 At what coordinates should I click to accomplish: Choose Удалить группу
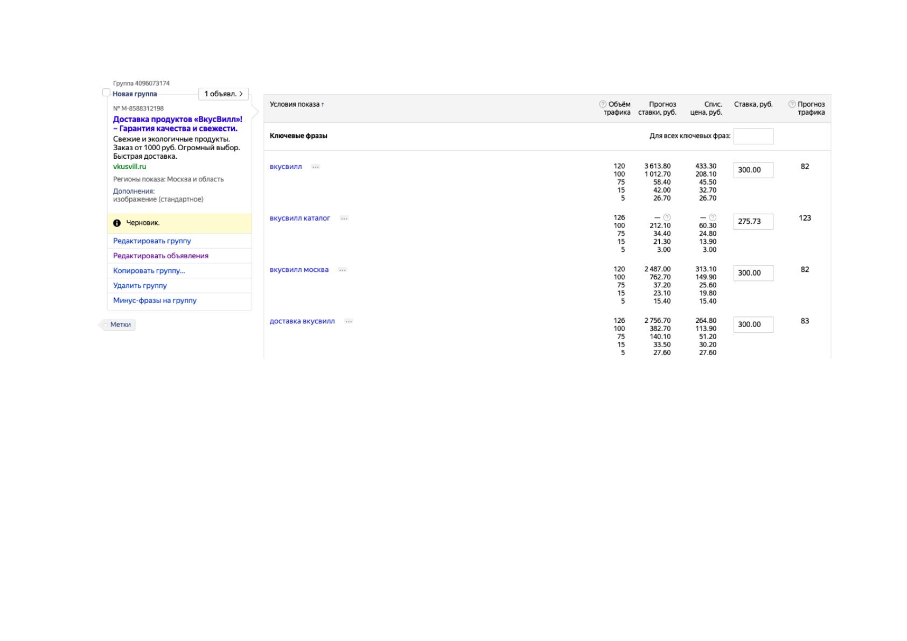click(140, 286)
